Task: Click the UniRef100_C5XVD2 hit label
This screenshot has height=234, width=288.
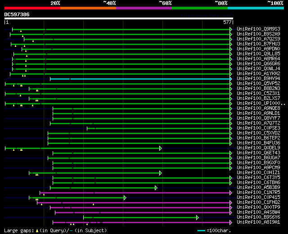Action: tap(258, 133)
